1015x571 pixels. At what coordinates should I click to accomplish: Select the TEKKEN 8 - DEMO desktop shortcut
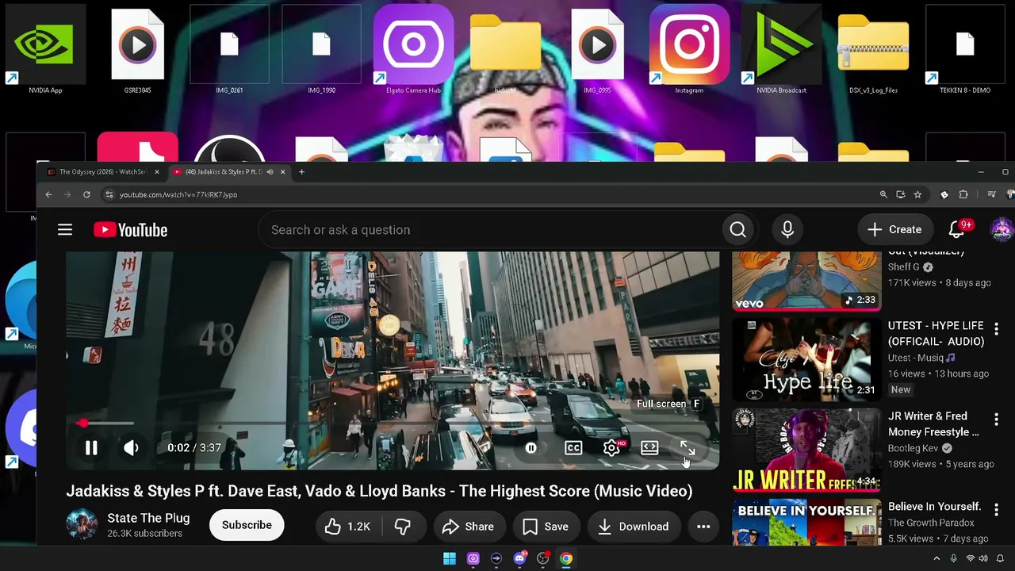[965, 49]
